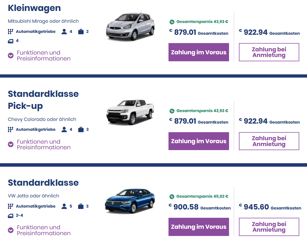Click the door icon under Kleinwagen
307x244 pixels.
(10, 41)
